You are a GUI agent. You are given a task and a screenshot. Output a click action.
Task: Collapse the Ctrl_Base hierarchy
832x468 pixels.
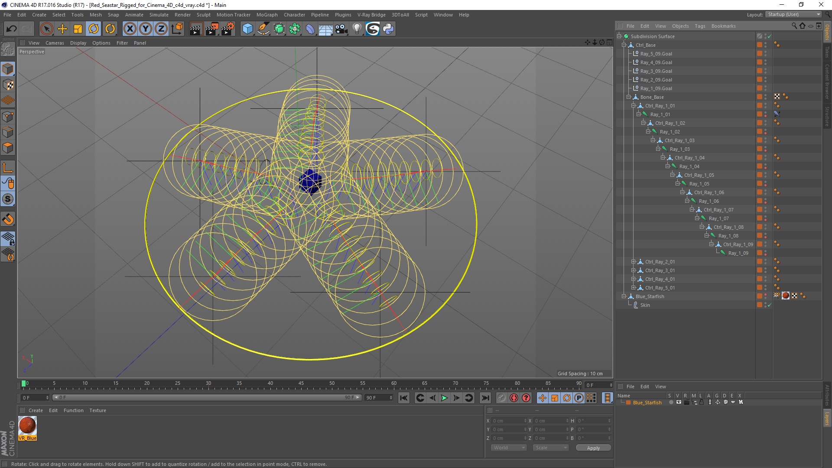pyautogui.click(x=624, y=45)
